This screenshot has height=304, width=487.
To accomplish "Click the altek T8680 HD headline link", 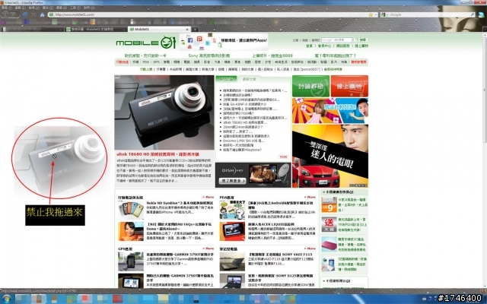I will click(158, 154).
